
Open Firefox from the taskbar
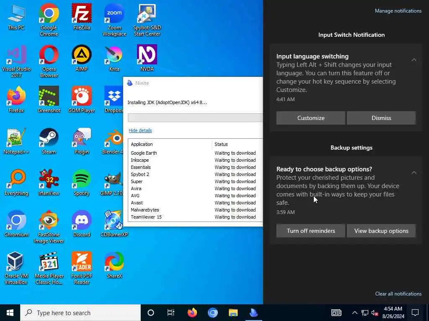pos(192,313)
